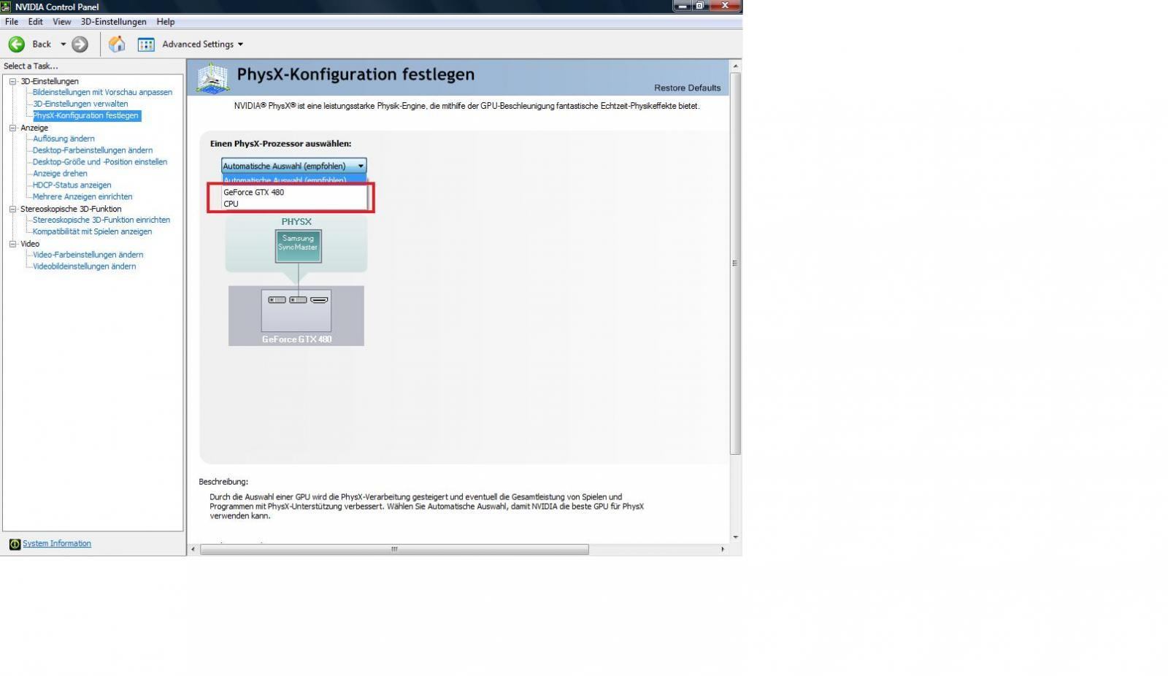Collapse the 3D-Einstellungen tree node
Screen dimensions: 1168x676
[12, 81]
